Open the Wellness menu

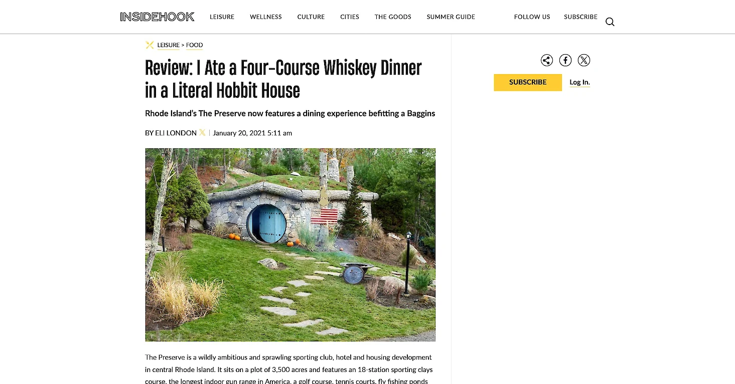266,17
